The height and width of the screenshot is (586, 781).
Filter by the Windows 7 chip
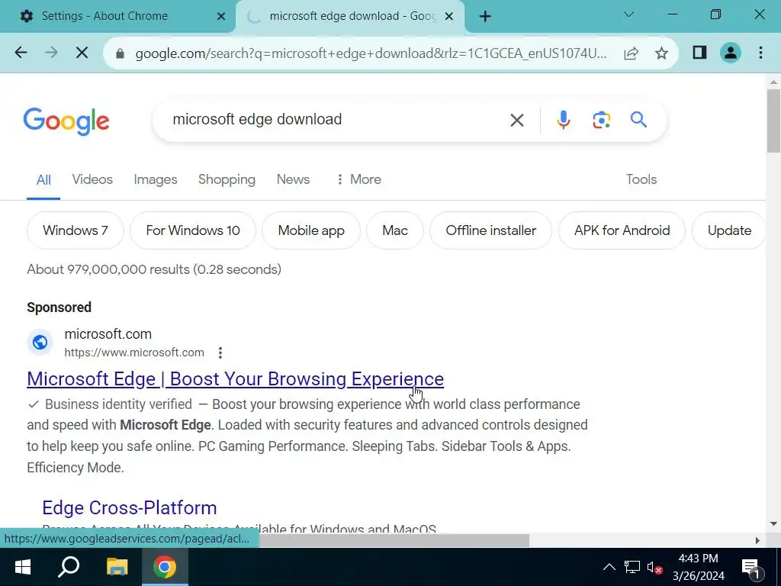[76, 230]
